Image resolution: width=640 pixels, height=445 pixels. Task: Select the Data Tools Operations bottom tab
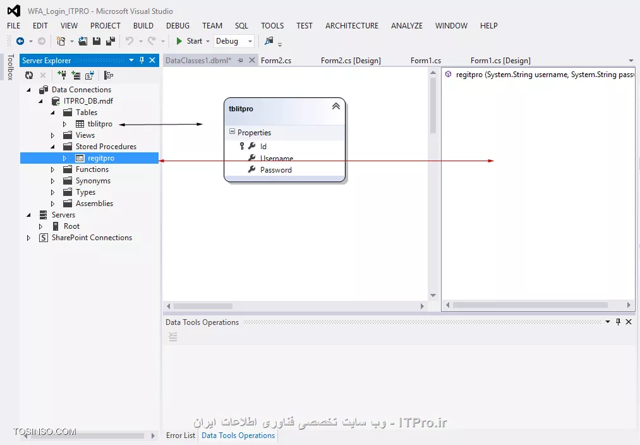[x=238, y=435]
